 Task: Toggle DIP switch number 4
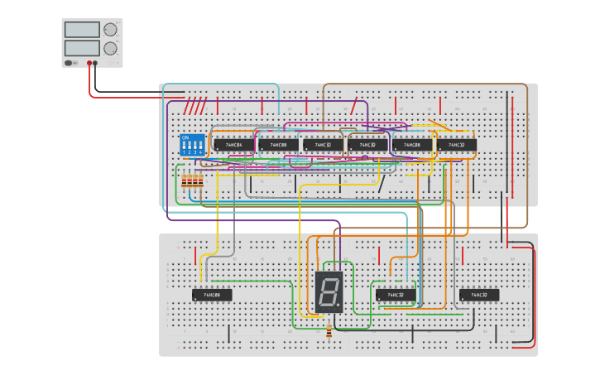point(200,146)
